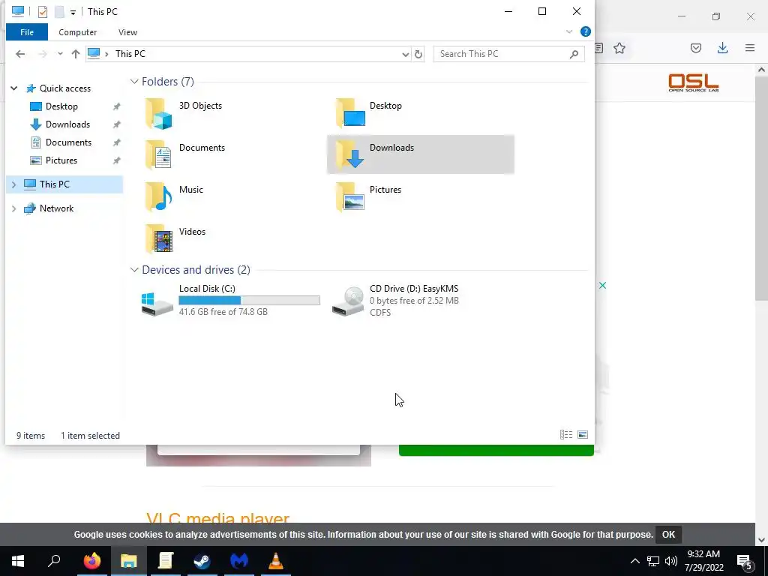The image size is (768, 576).
Task: Open the View ribbon tab
Action: pyautogui.click(x=127, y=32)
